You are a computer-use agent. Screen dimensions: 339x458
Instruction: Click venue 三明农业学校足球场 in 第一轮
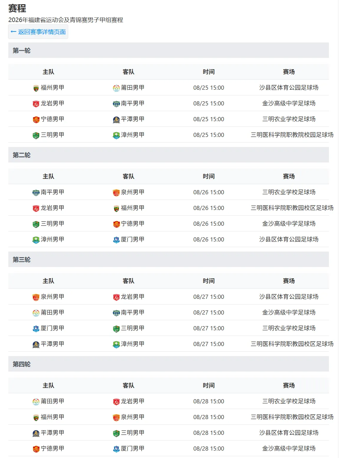click(289, 119)
